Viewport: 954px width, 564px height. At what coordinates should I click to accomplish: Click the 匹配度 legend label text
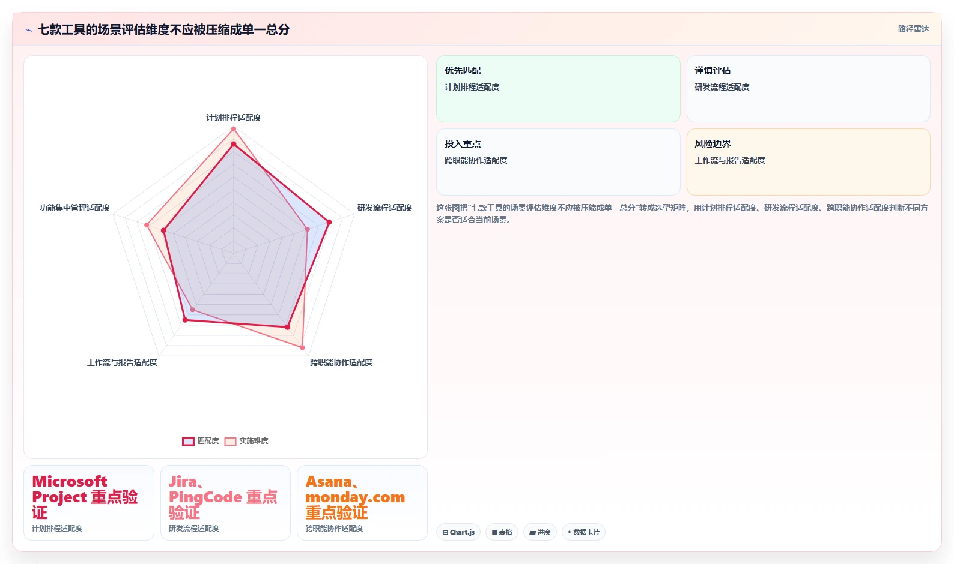coord(208,441)
